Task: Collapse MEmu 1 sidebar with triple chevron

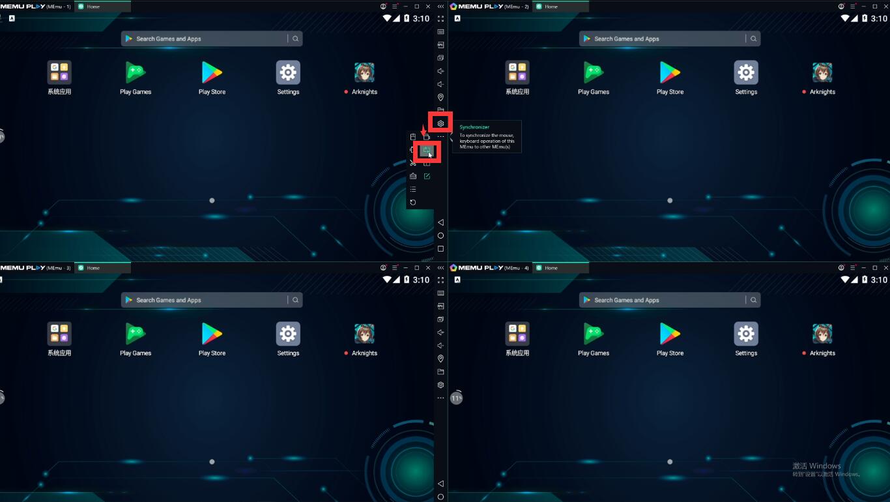Action: 440,6
